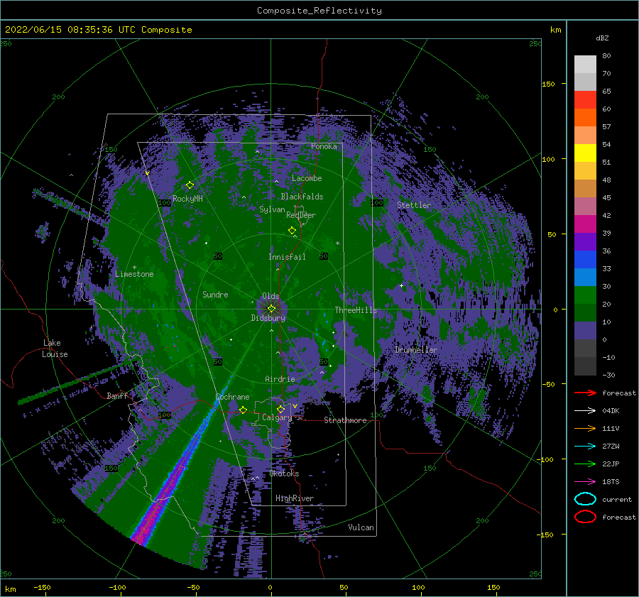Click the yellow radar site marker at Olds
639x597 pixels.
coord(271,309)
